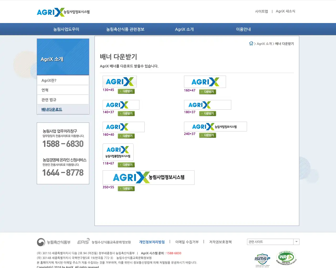Screen dimensions: 336x268
Task: Select 연혁 in the sidebar
Action: [x=45, y=90]
